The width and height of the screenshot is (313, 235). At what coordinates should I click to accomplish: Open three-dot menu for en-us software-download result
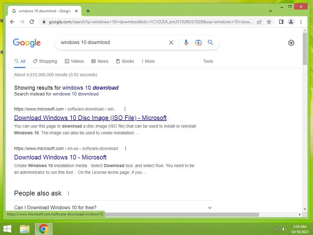(126, 148)
